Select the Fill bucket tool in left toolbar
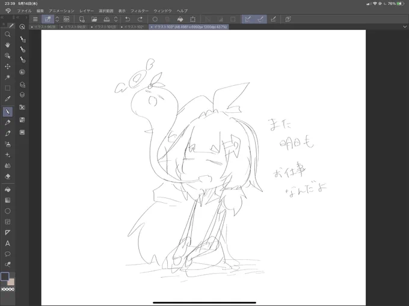Image resolution: width=409 pixels, height=306 pixels. click(x=8, y=190)
